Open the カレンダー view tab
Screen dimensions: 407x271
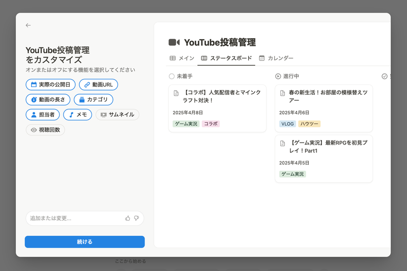tap(276, 58)
